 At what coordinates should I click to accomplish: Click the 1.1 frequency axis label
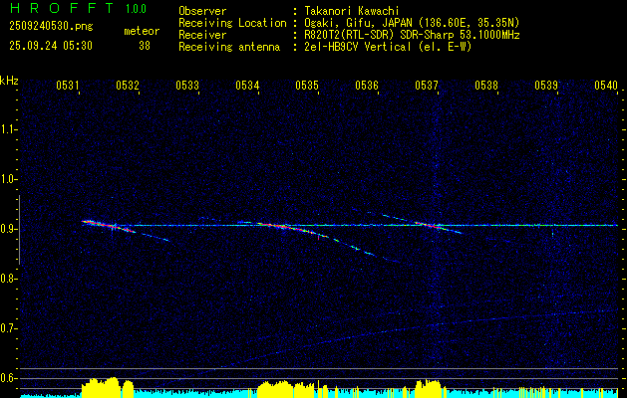pos(9,128)
